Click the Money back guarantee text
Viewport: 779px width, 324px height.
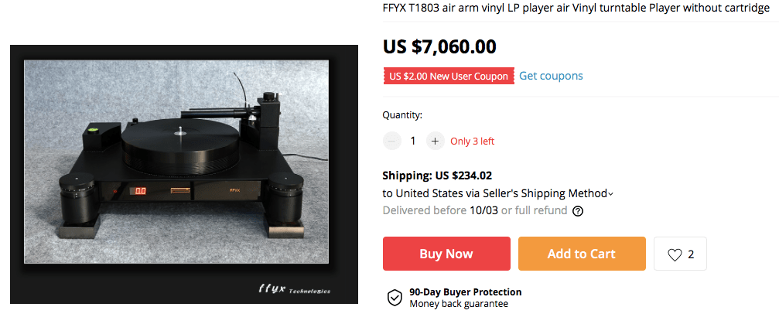click(x=459, y=304)
